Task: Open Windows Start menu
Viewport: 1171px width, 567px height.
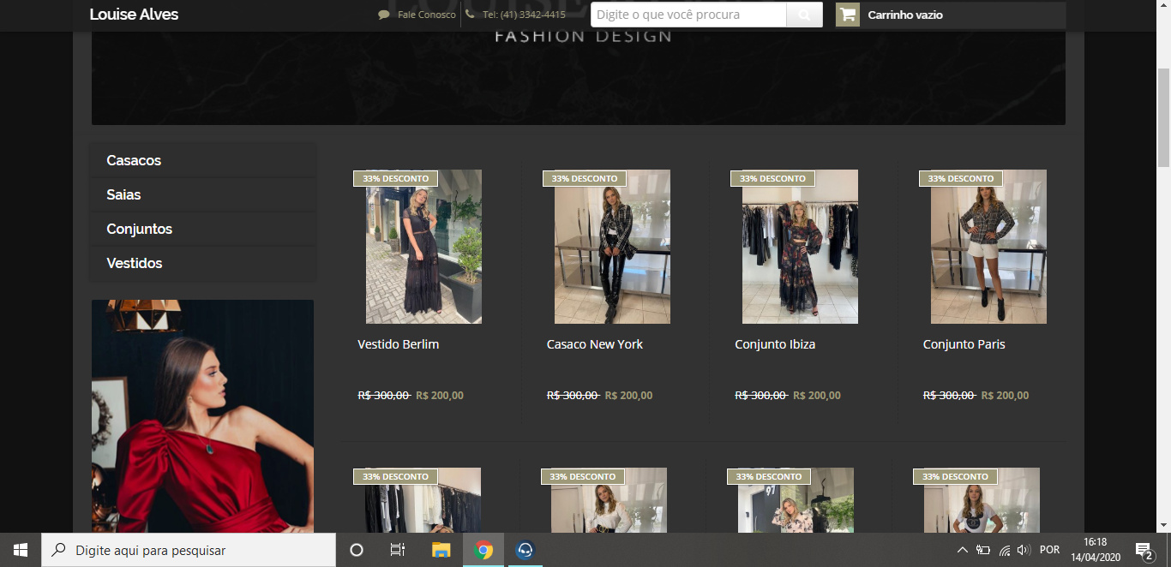Action: click(21, 550)
